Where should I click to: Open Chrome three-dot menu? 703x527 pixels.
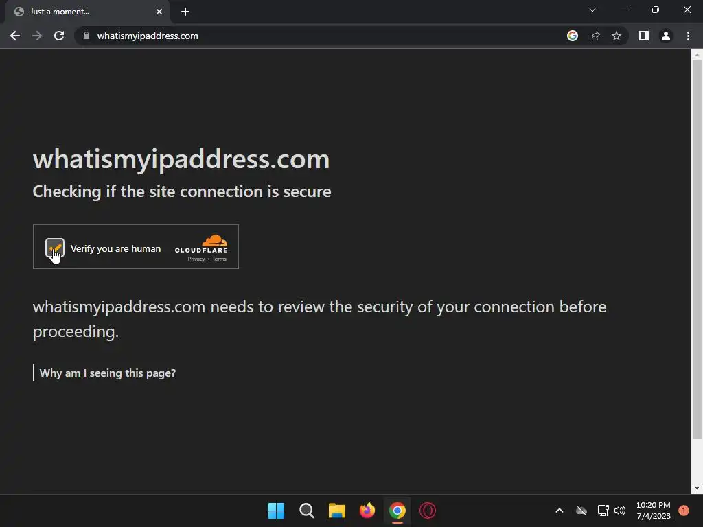point(688,36)
